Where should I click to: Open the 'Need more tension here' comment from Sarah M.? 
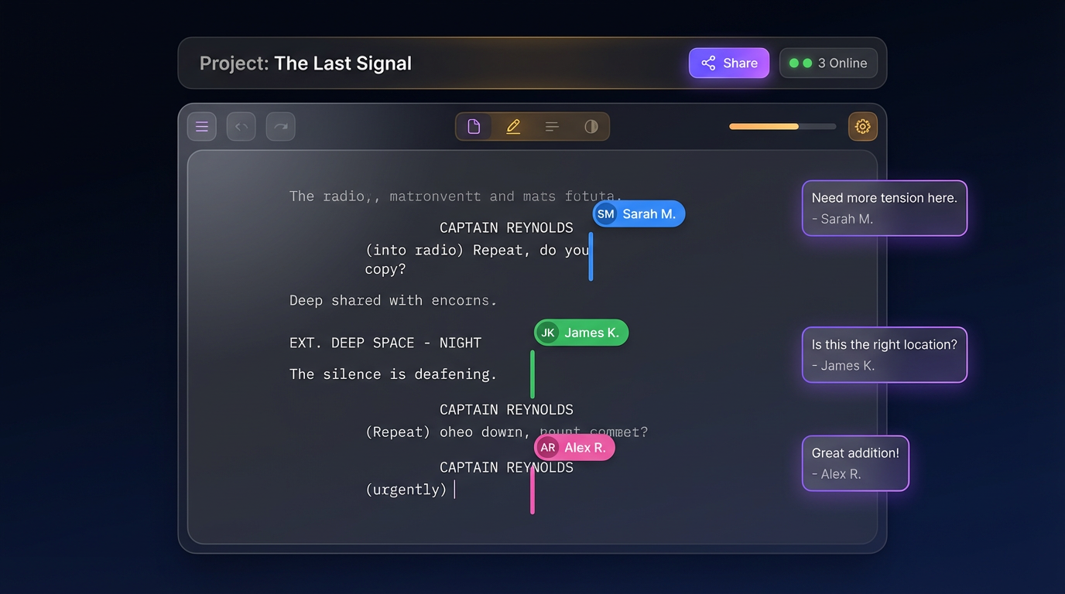(884, 207)
